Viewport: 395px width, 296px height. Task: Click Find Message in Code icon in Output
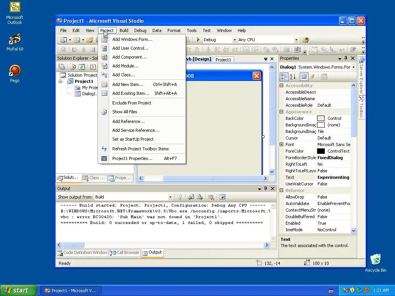pos(180,197)
